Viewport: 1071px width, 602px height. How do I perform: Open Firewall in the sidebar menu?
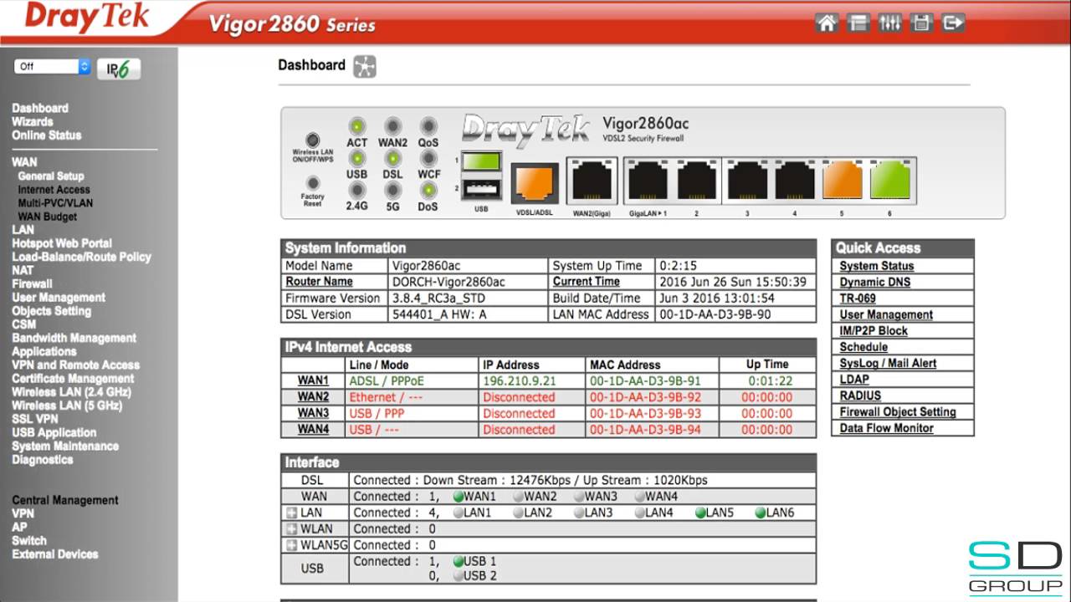pyautogui.click(x=32, y=283)
